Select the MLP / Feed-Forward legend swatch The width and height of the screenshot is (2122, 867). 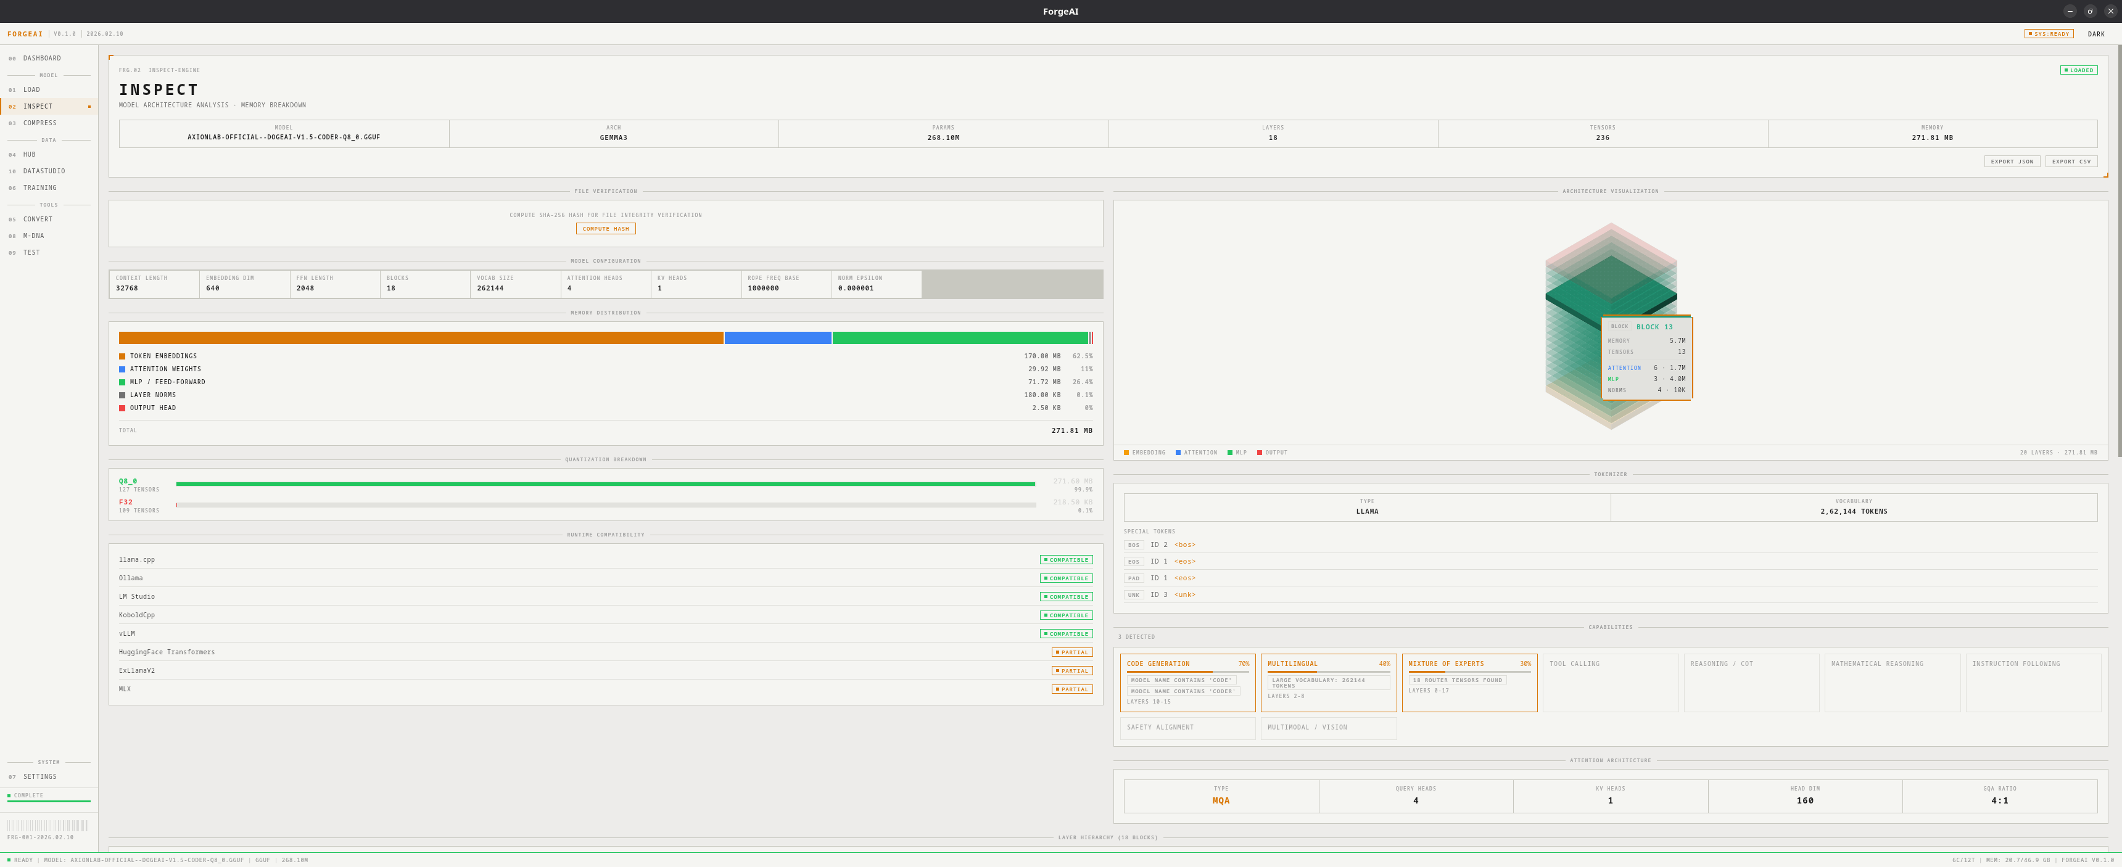(x=122, y=382)
